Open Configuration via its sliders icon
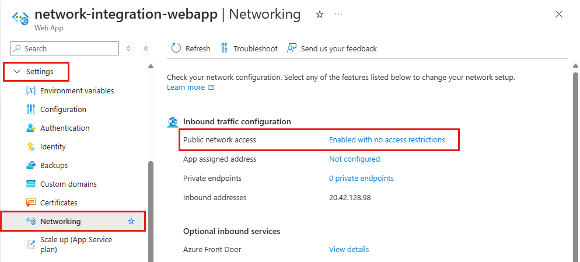The width and height of the screenshot is (580, 262). [31, 109]
